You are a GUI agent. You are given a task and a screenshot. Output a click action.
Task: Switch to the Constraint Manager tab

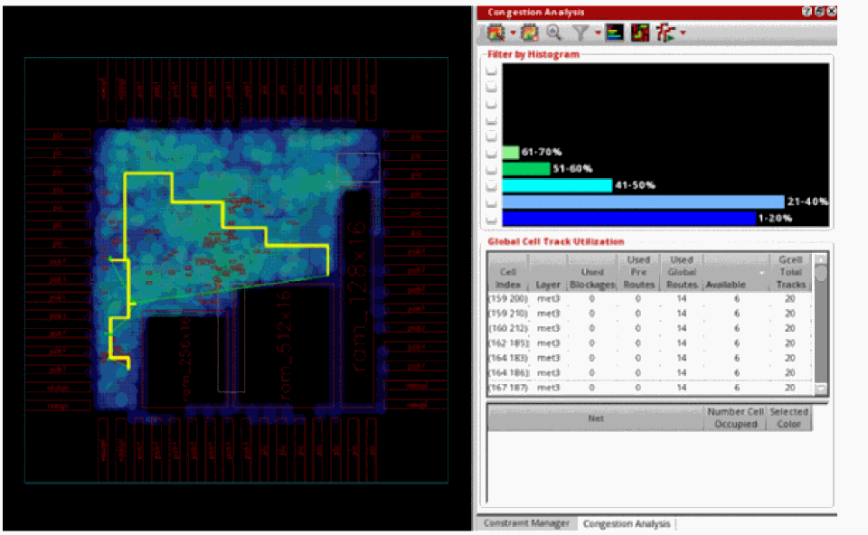525,523
